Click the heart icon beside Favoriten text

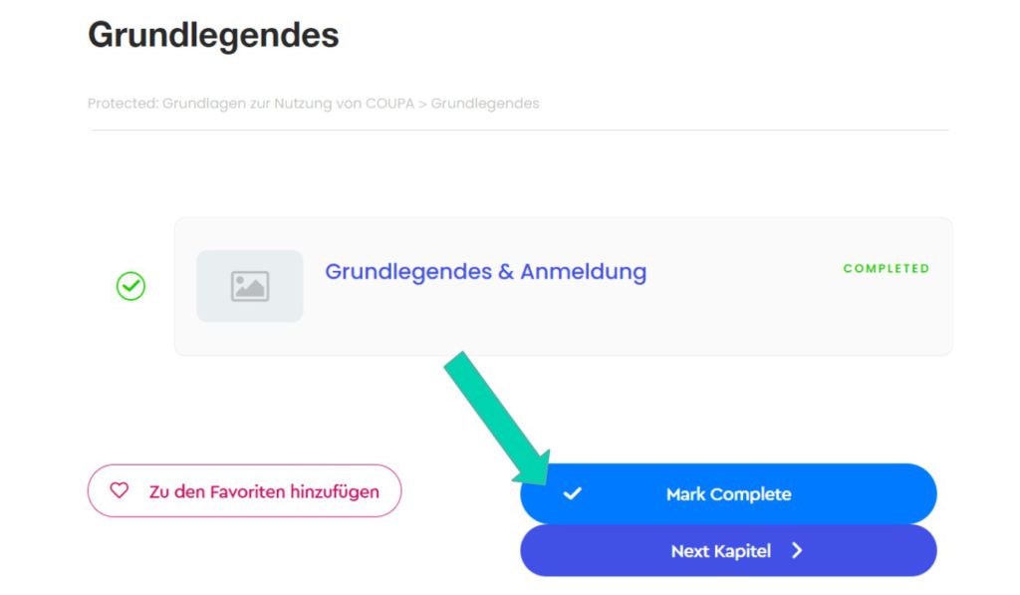tap(120, 490)
